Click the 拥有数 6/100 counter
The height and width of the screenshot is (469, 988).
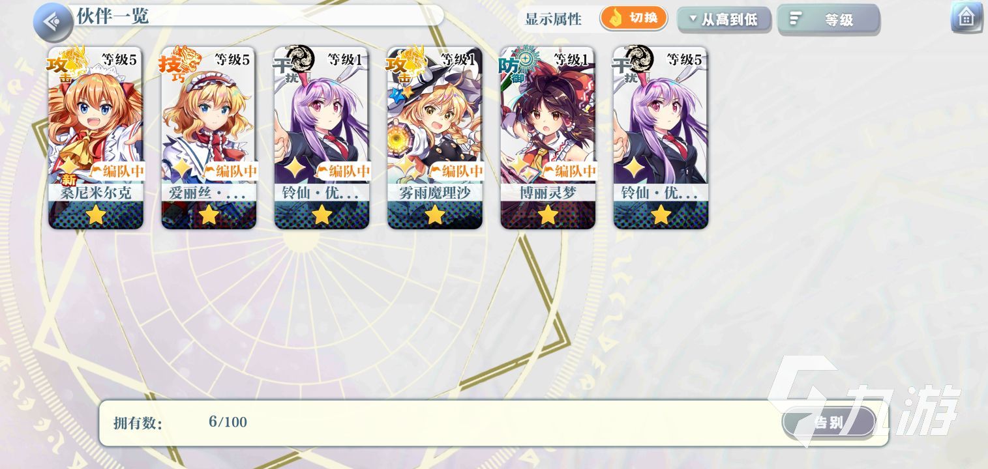[181, 422]
